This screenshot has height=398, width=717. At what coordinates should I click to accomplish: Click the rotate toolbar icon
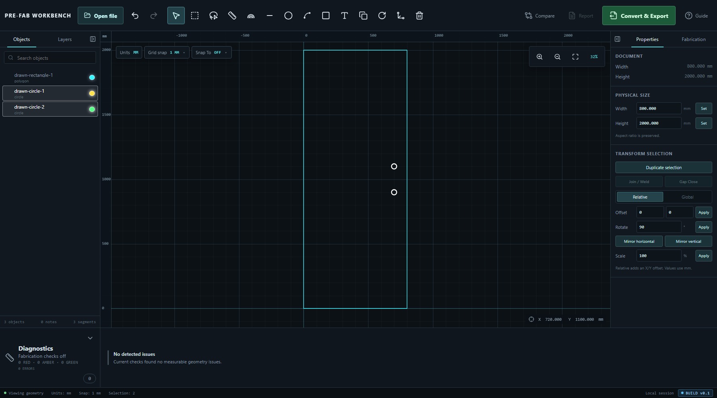click(x=382, y=16)
